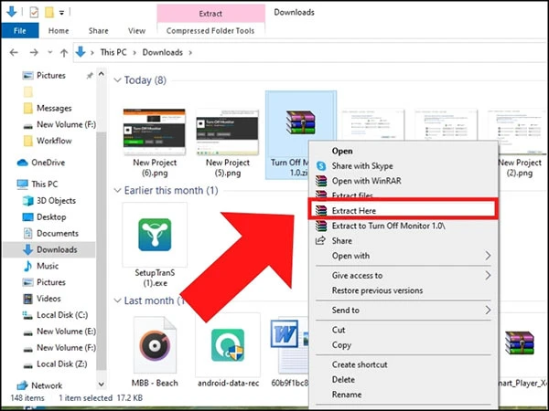This screenshot has height=411, width=549.
Task: Click This PC in the address bar
Action: click(113, 52)
